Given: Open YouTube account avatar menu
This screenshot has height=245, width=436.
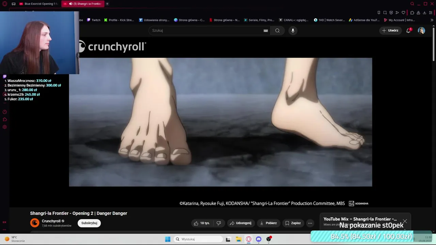Looking at the screenshot, I should point(421,30).
